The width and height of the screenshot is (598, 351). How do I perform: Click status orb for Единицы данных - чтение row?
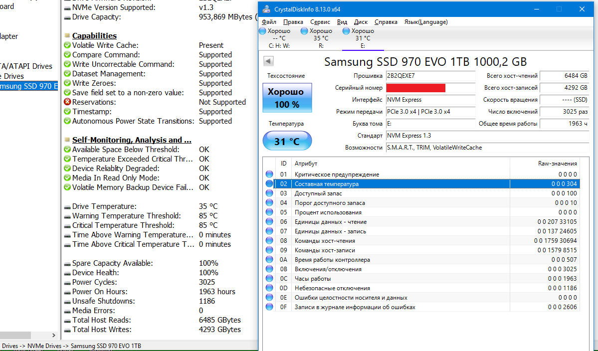tap(269, 221)
